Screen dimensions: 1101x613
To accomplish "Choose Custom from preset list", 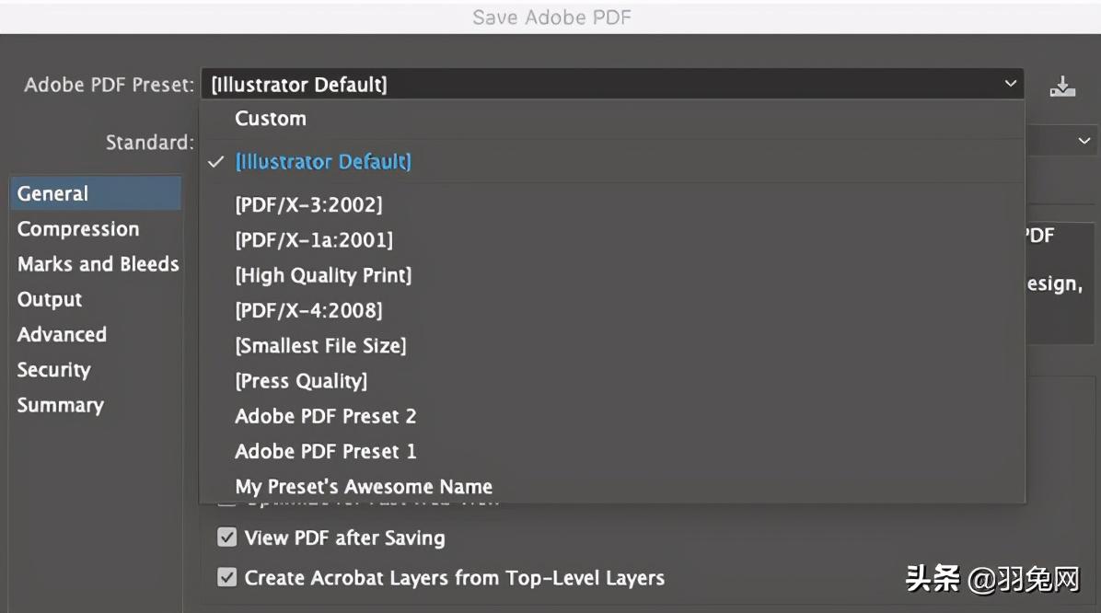I will click(x=271, y=119).
